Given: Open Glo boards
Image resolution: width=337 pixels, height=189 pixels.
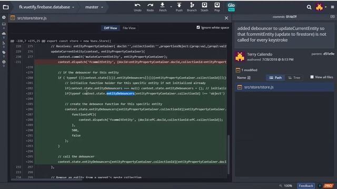Looking at the screenshot, I should [231, 7].
